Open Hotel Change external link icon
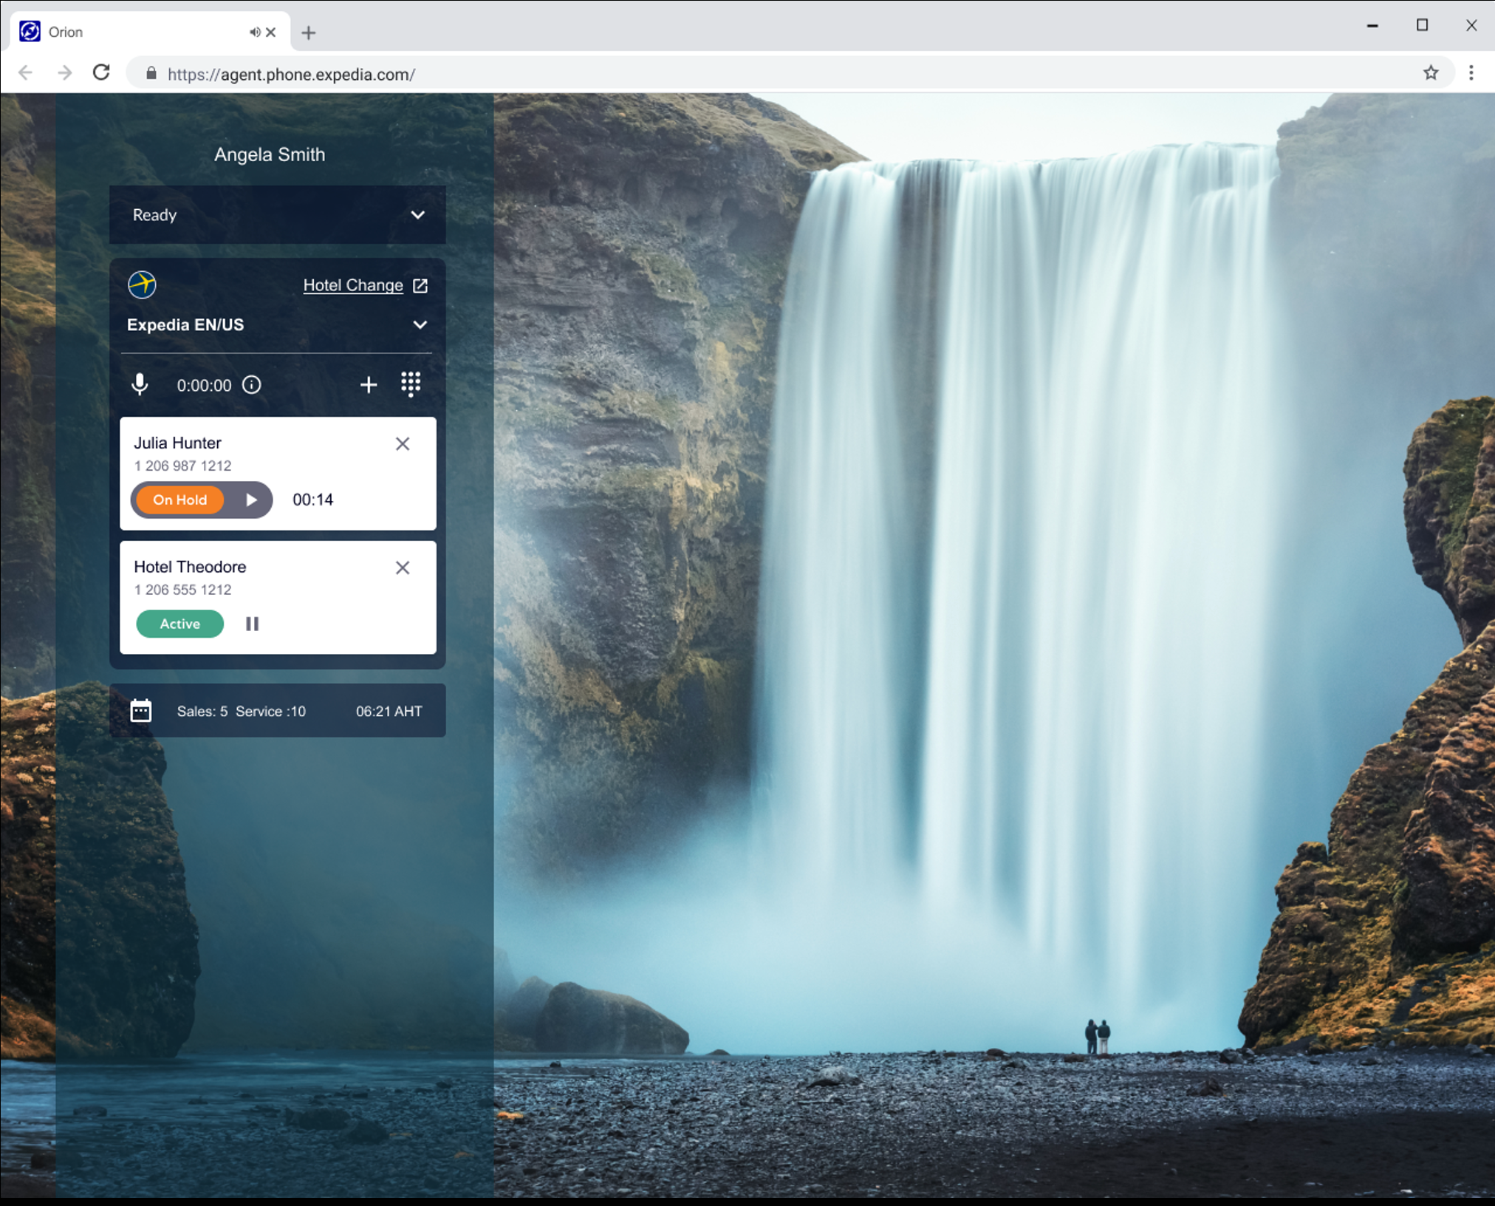Image resolution: width=1495 pixels, height=1206 pixels. point(420,285)
